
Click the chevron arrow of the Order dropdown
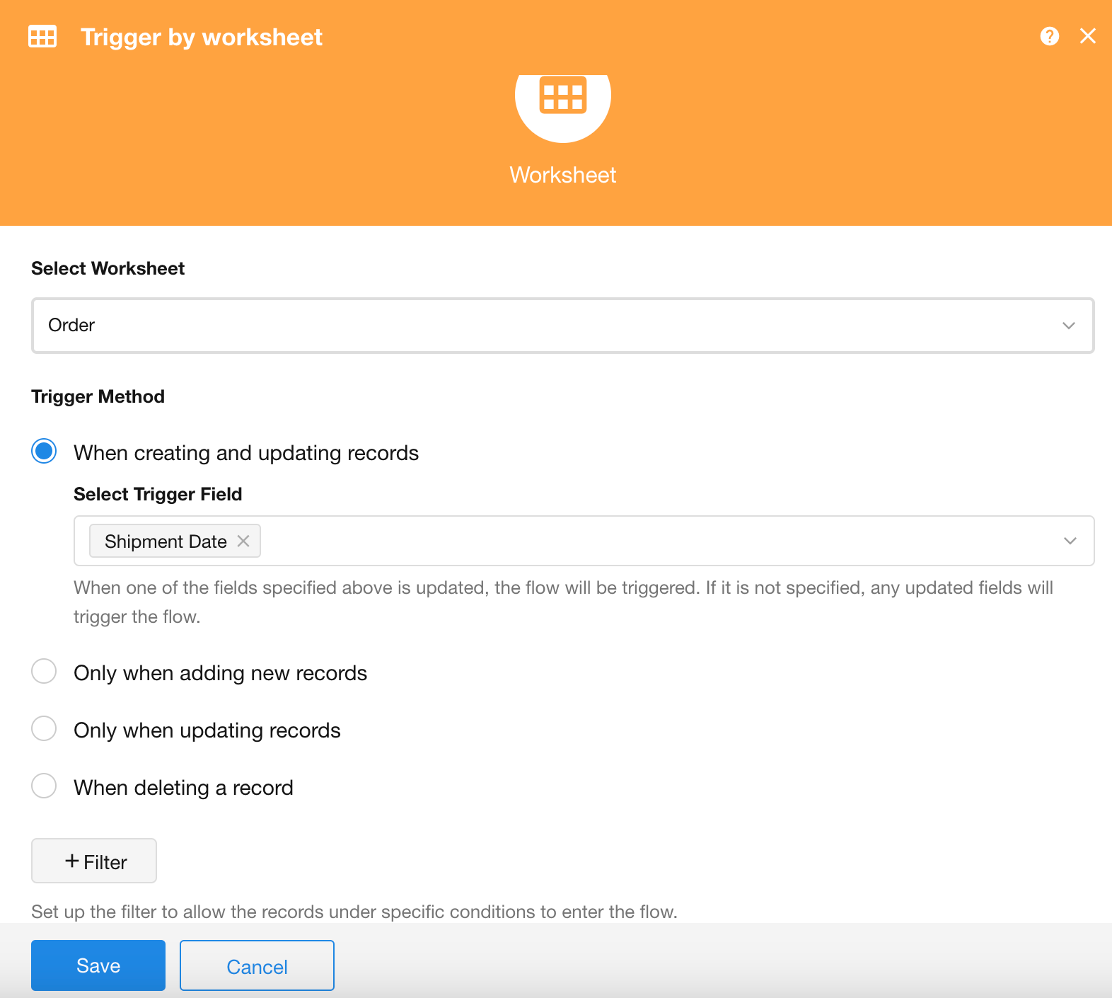point(1068,326)
